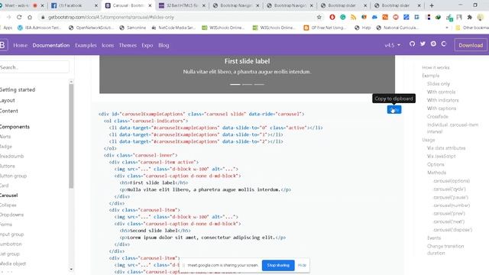Screen dimensions: 489x275
Task: Open the Slack icon link in navbar
Action: (433, 44)
